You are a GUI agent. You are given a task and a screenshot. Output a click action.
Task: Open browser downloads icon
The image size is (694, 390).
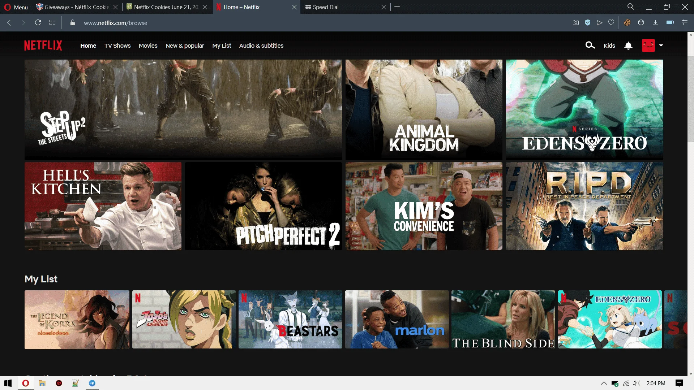[x=655, y=23]
